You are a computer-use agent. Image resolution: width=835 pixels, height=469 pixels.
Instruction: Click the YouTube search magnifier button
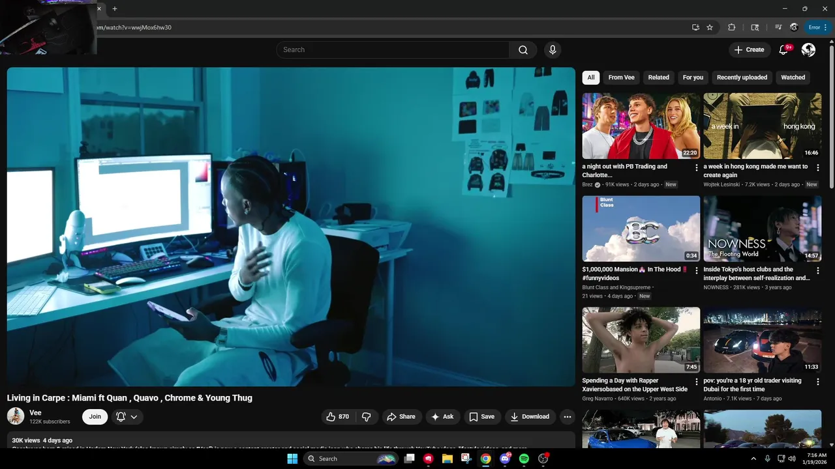(523, 50)
